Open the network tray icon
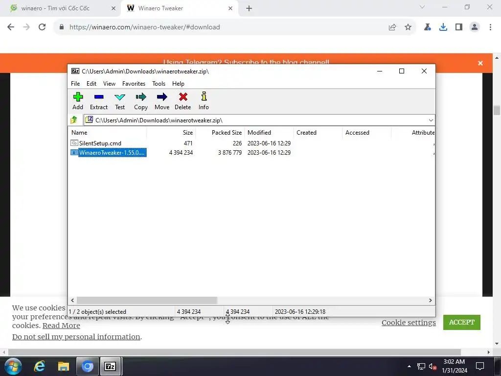 421,366
